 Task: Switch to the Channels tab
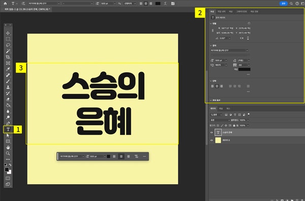pos(221,109)
